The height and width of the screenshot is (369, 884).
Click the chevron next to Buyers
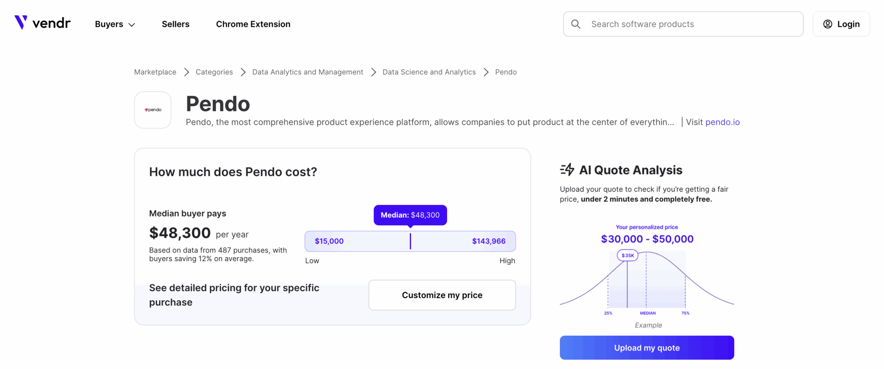click(132, 25)
